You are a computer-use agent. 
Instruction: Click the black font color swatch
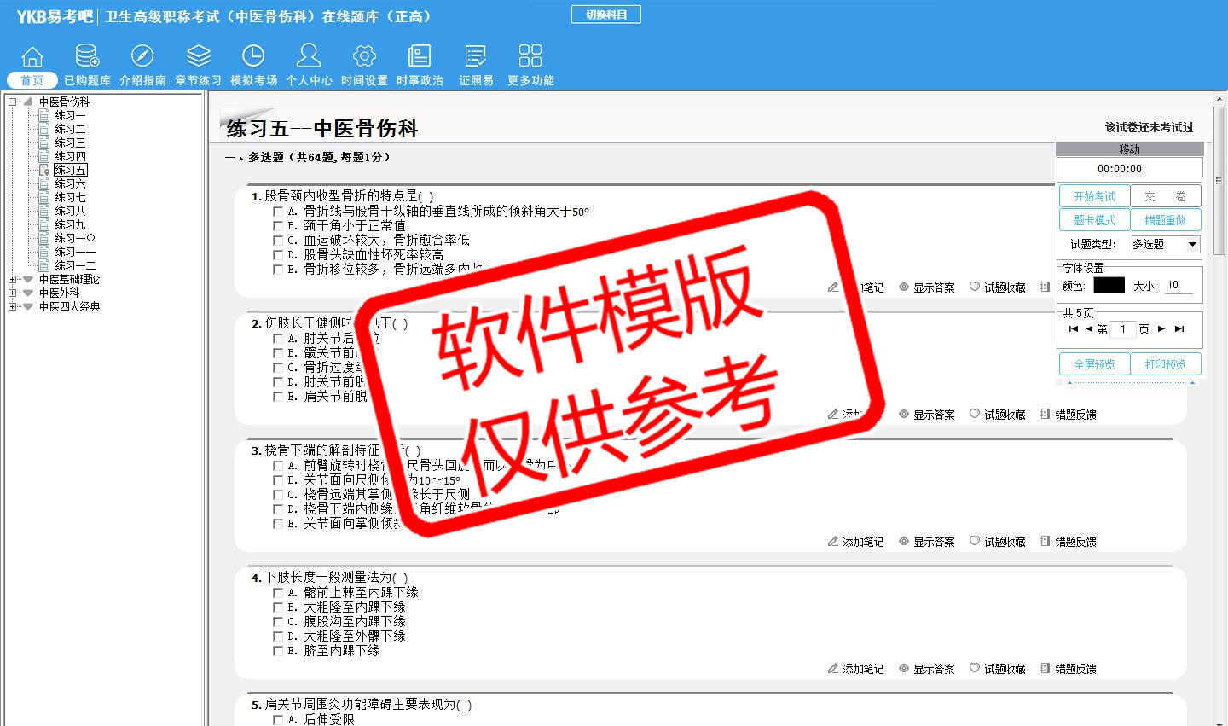pyautogui.click(x=1109, y=286)
